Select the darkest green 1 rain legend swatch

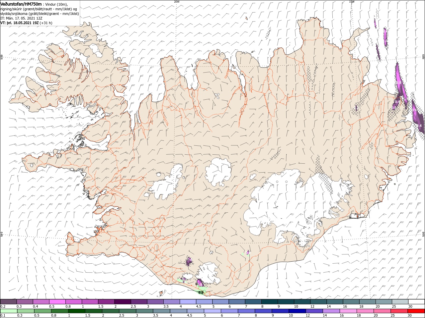pyautogui.click(x=76, y=311)
